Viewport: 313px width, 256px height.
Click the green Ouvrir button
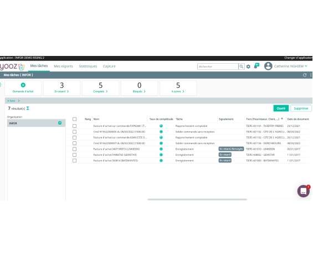point(281,108)
